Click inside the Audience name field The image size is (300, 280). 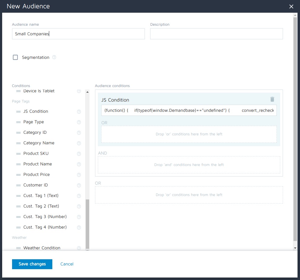pos(78,34)
